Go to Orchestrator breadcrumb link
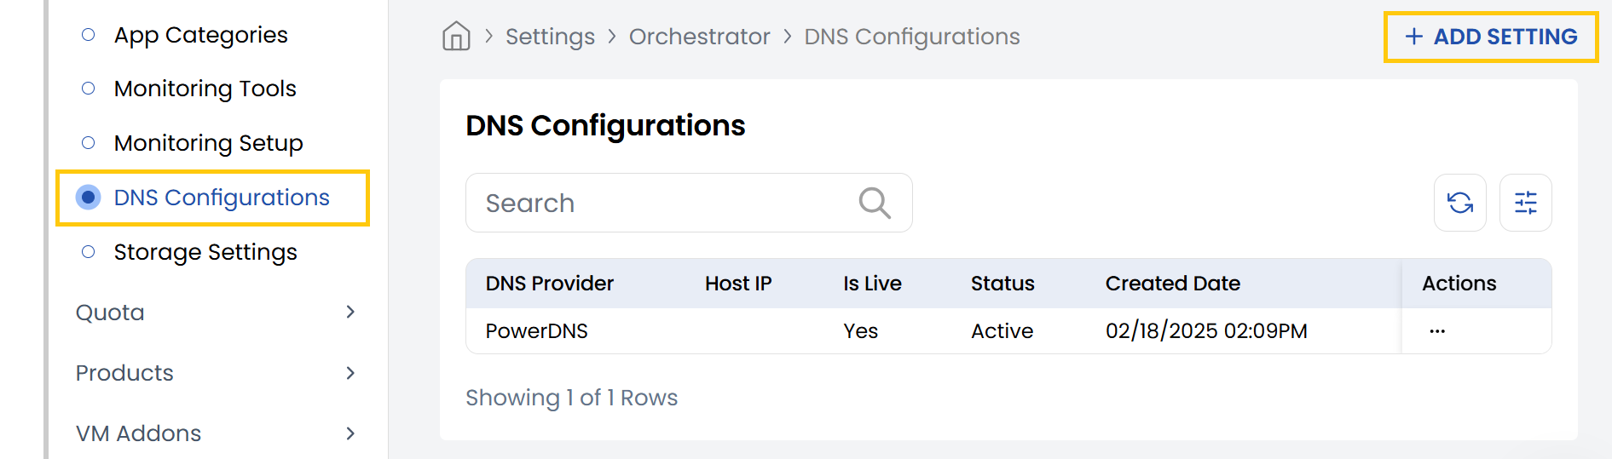 point(699,37)
